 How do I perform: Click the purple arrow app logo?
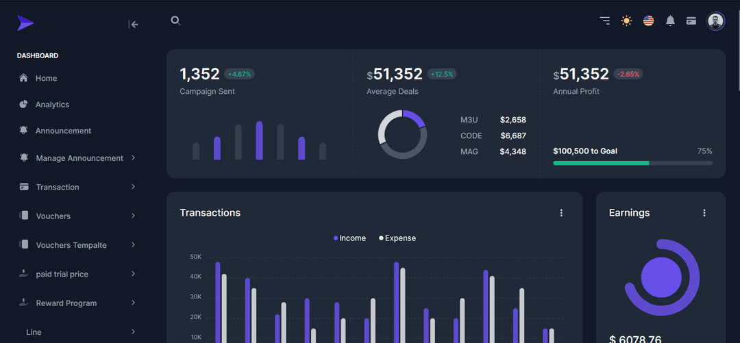(x=25, y=23)
